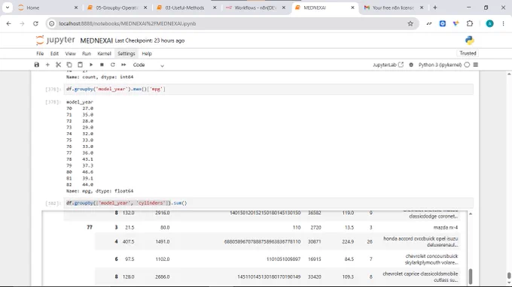
Task: Click the blue square extension icon
Action: [443, 23]
